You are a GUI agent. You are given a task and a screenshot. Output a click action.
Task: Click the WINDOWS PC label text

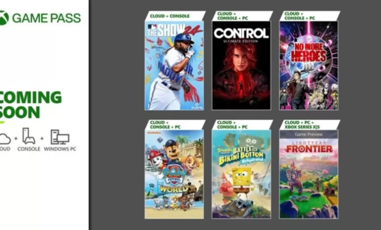click(60, 149)
